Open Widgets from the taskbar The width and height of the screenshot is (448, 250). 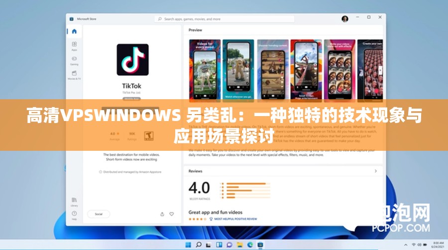[219, 245]
